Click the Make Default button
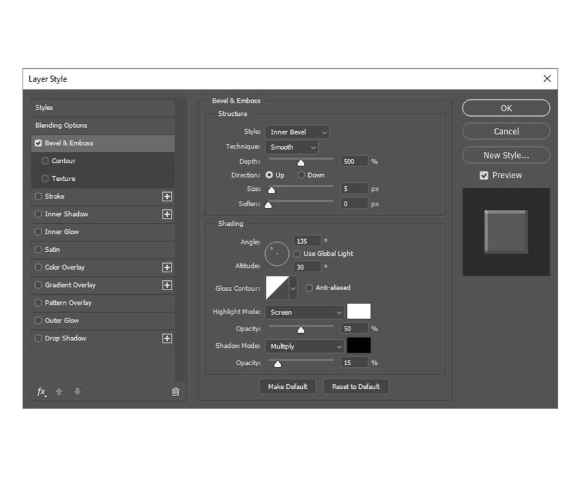Screen dimensions: 580x477 coord(288,386)
